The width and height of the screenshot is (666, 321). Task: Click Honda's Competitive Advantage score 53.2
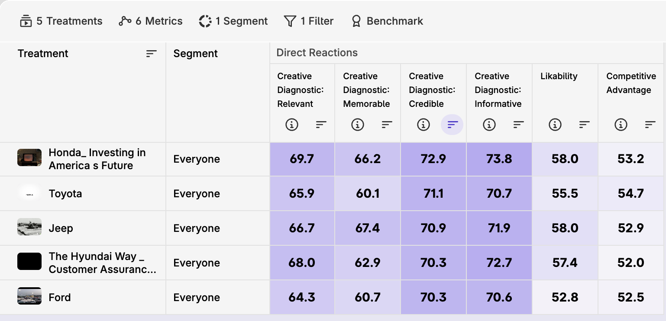(631, 159)
